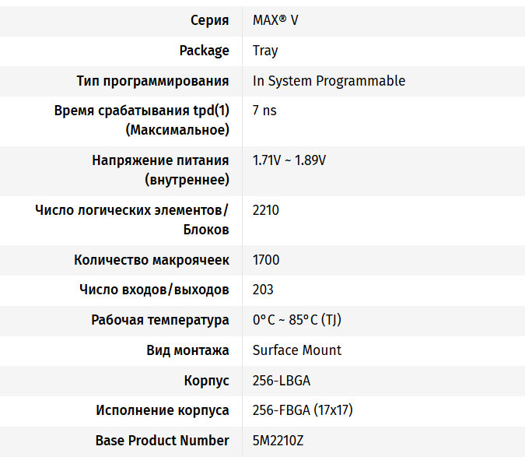Click the "In System Programmable" value
The image size is (525, 464).
coord(329,81)
